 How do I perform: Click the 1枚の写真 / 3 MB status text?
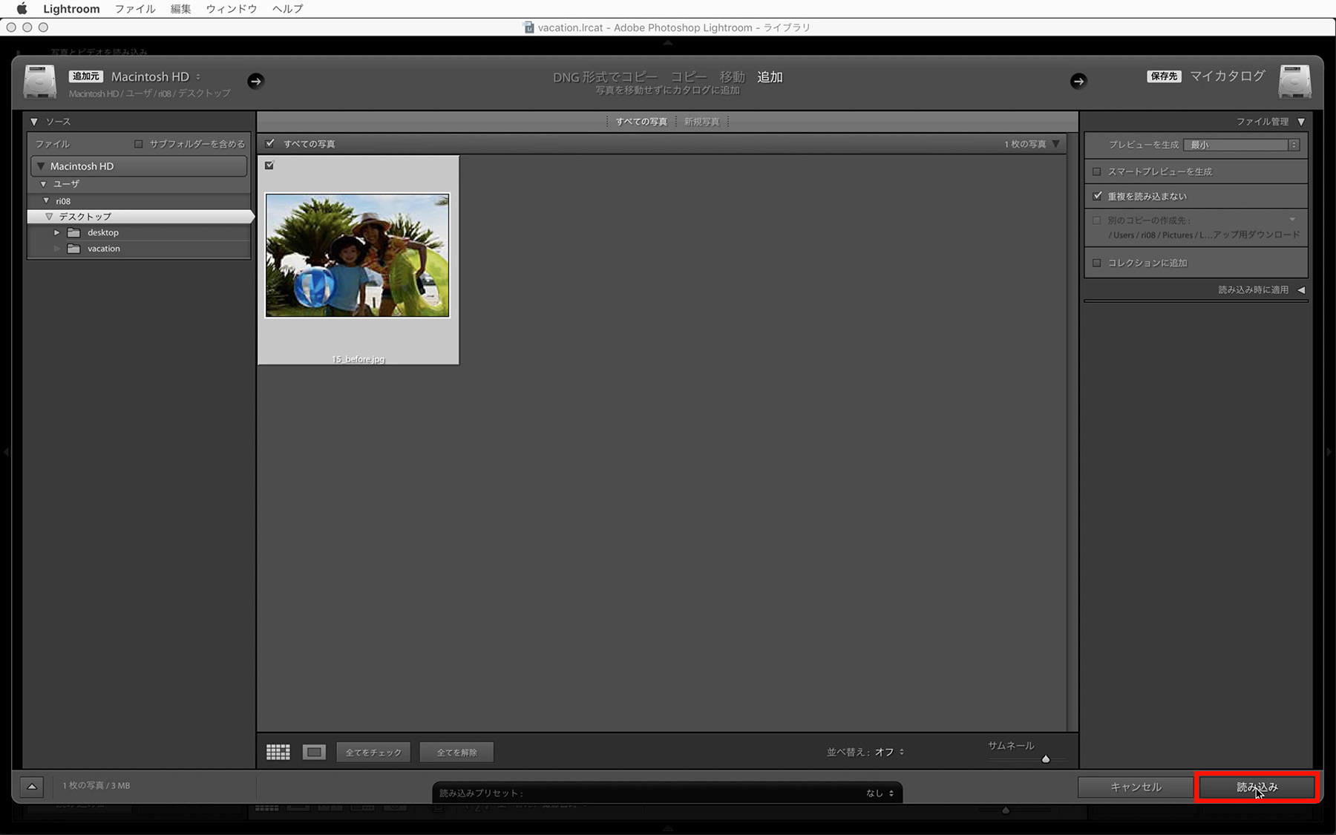click(x=96, y=785)
